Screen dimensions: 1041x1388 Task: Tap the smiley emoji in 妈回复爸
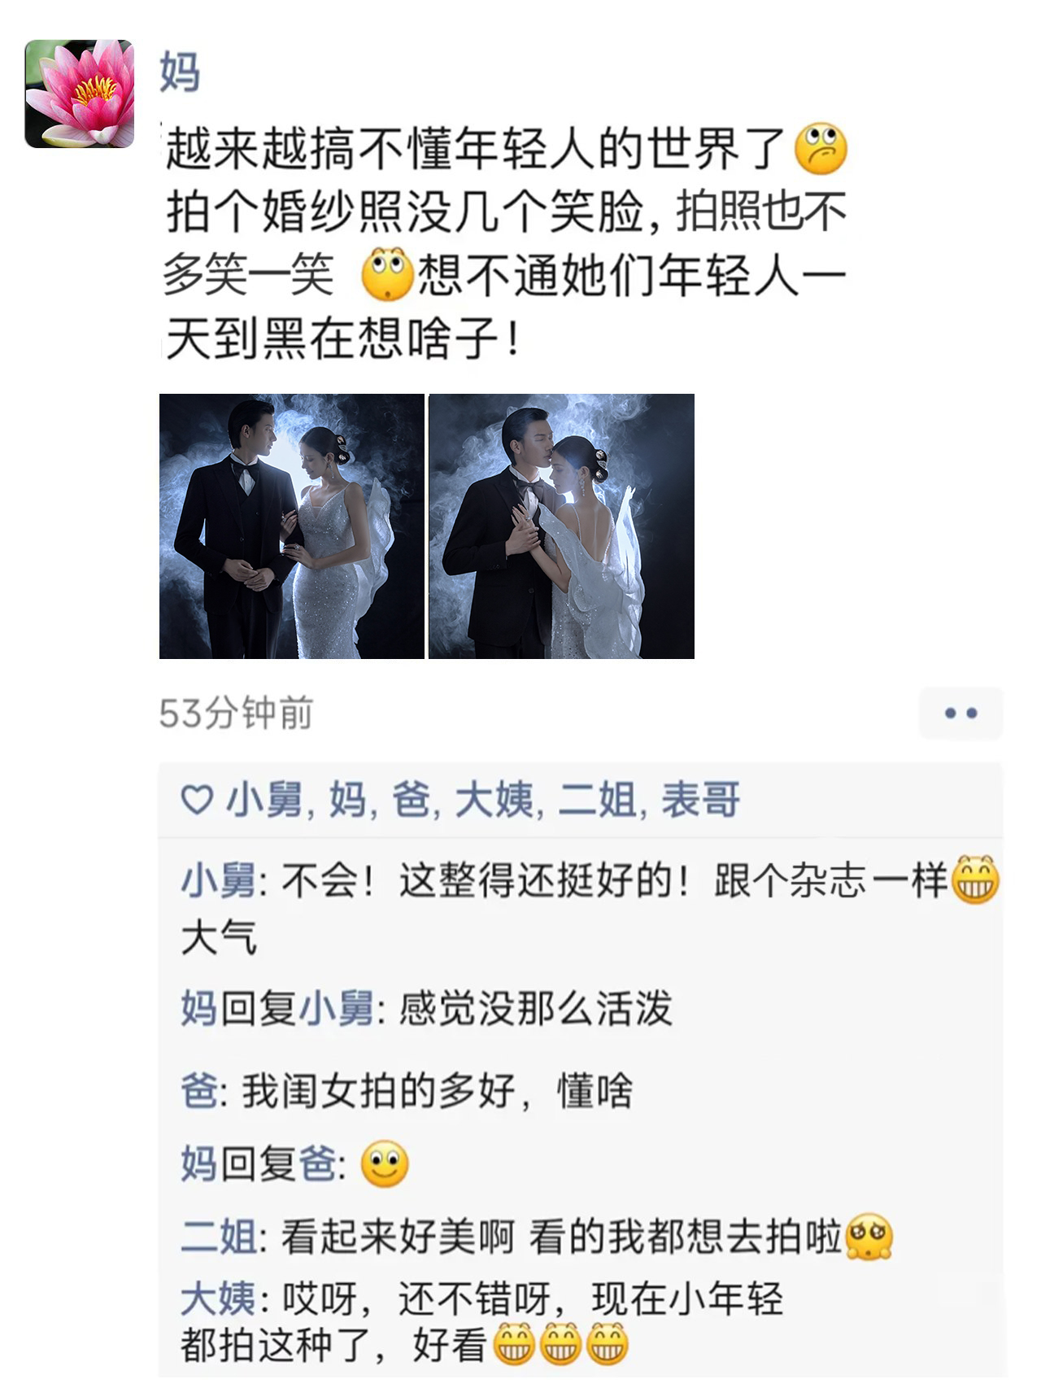384,1164
